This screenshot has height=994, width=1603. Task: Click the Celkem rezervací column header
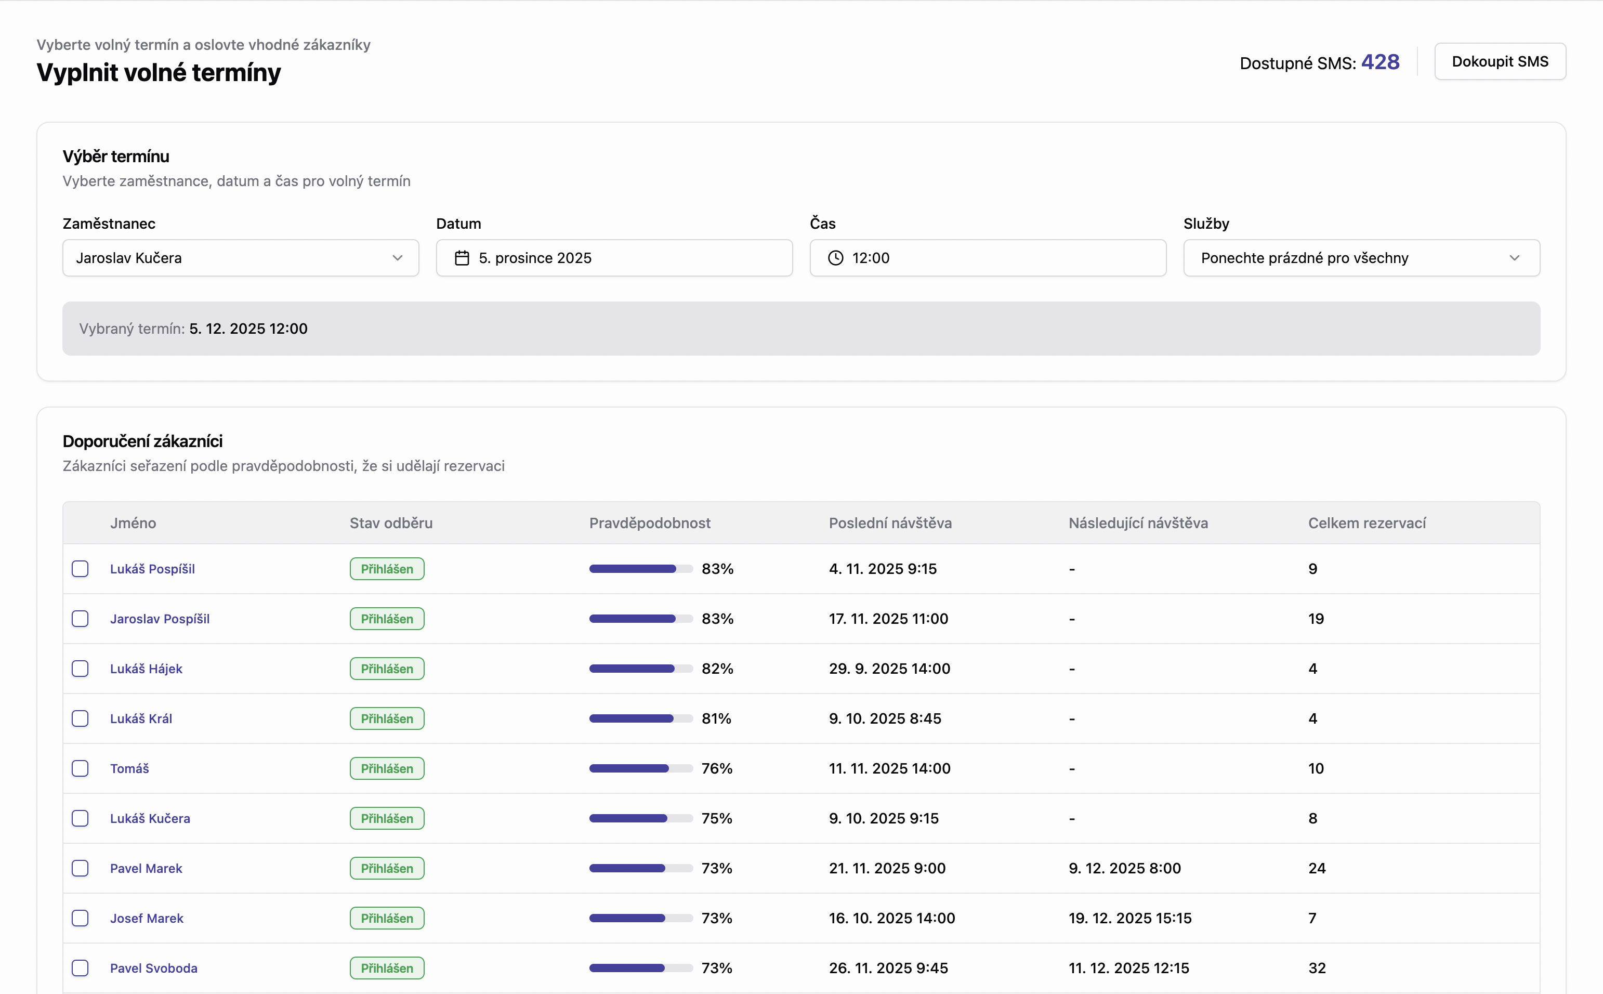tap(1367, 524)
